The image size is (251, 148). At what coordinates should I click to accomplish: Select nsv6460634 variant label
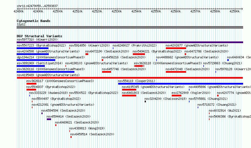[239, 57]
